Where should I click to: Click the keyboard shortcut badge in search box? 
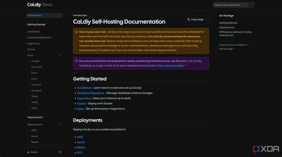(251, 5)
